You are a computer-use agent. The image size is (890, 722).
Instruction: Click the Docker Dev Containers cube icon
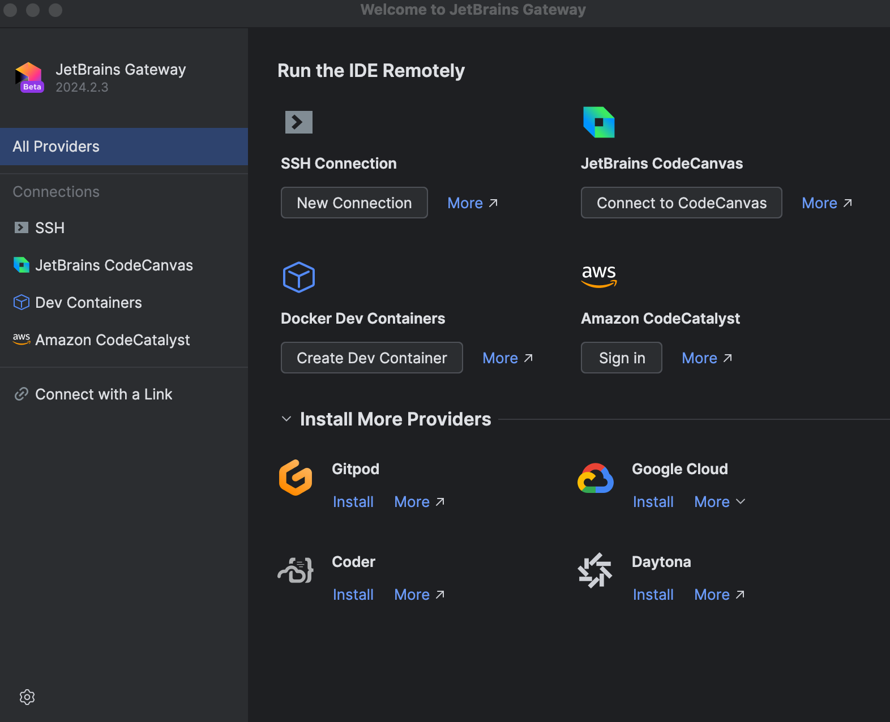coord(298,277)
